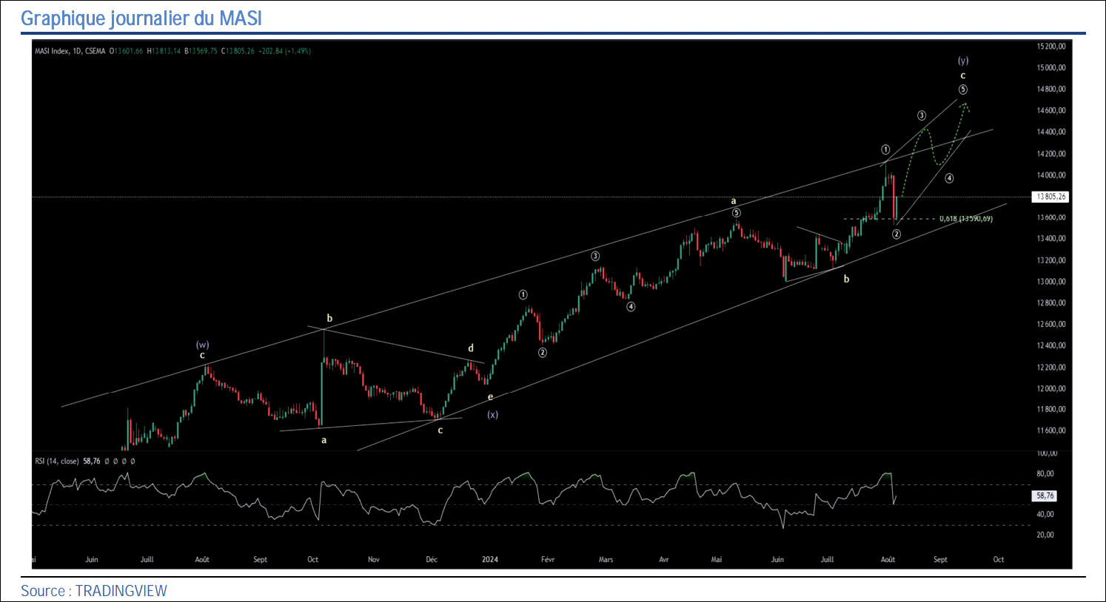Select the 0,618 Fibonacci level label
The width and height of the screenshot is (1106, 602).
pyautogui.click(x=966, y=219)
